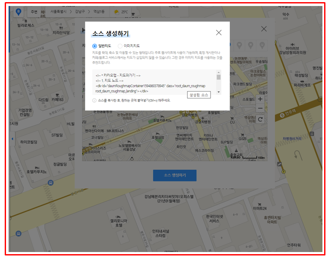Click the 카페163 cafe icon

pyautogui.click(x=57, y=95)
